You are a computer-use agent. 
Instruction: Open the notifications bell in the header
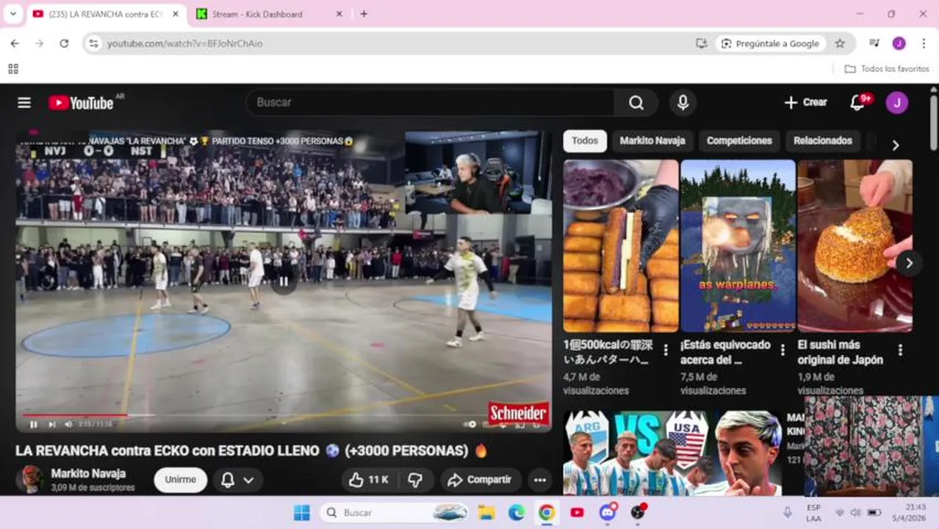tap(857, 103)
